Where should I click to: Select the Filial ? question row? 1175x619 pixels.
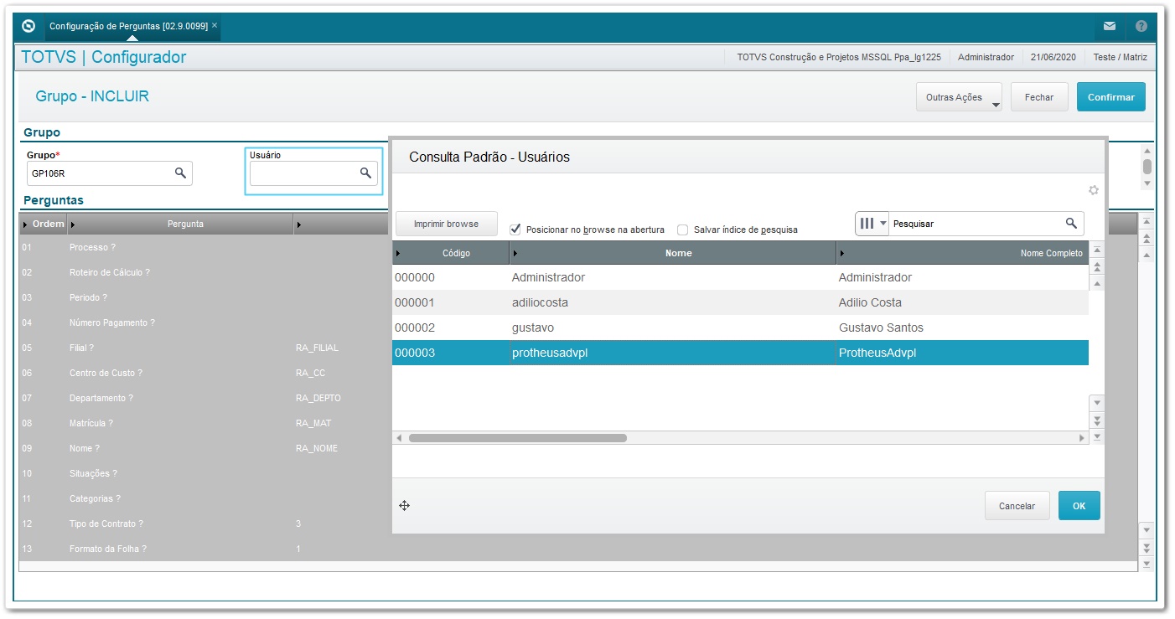[204, 348]
